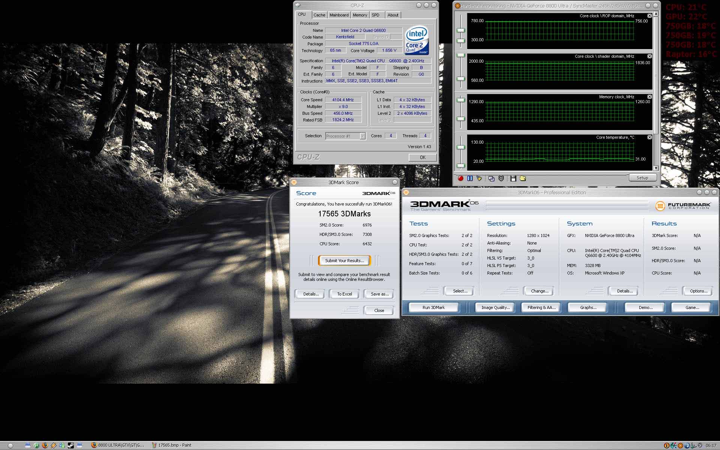Close the Core clock ROP domain graph
This screenshot has height=450, width=720.
[x=649, y=16]
